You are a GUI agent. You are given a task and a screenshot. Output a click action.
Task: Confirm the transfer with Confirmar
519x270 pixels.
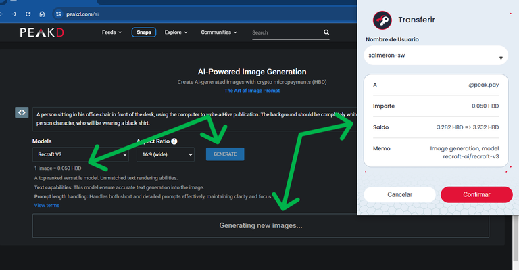(x=476, y=194)
